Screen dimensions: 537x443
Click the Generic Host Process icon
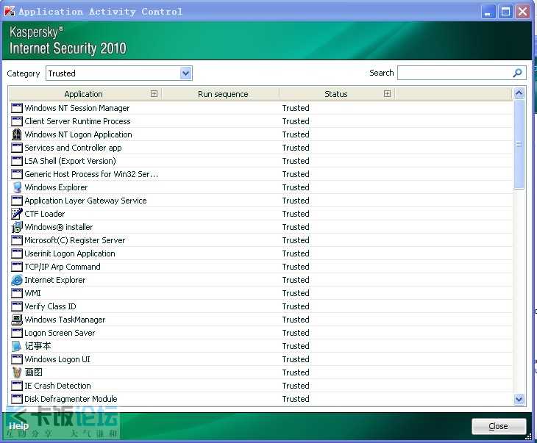point(17,174)
